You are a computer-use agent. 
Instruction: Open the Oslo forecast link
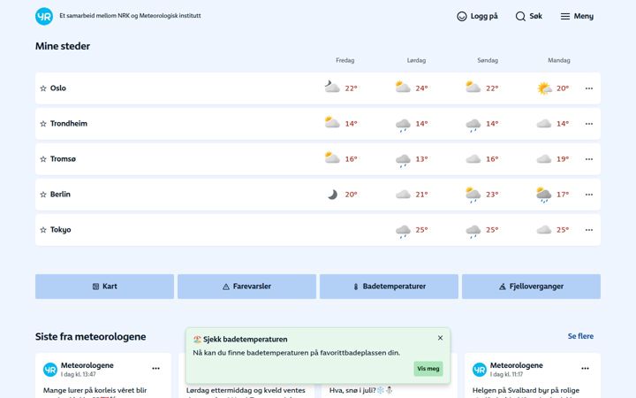(58, 88)
